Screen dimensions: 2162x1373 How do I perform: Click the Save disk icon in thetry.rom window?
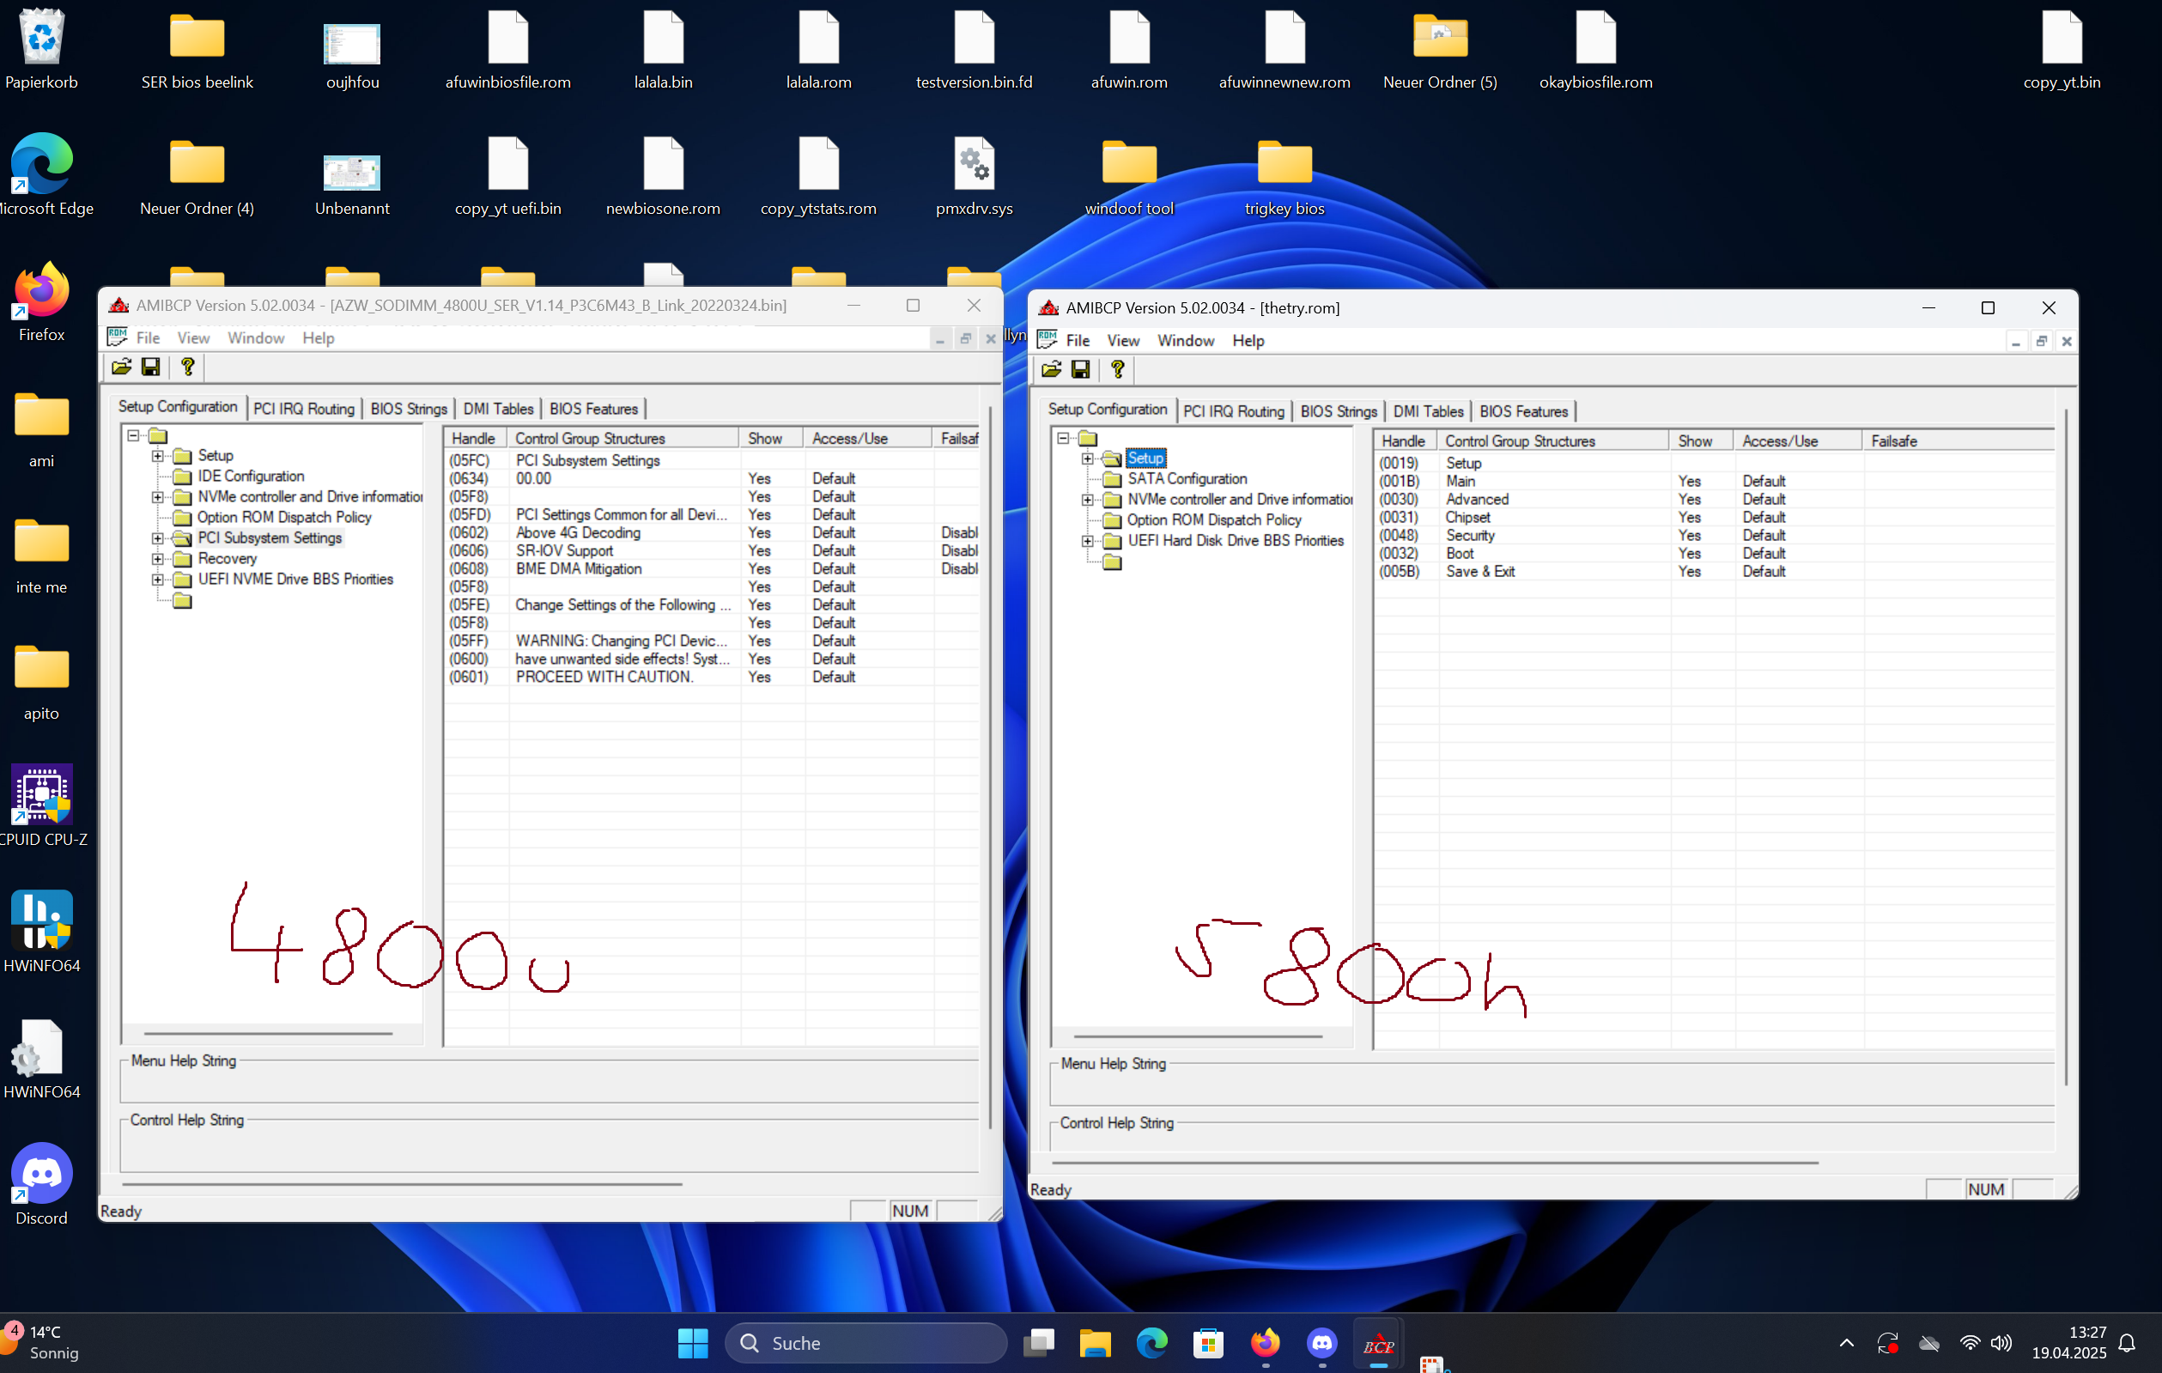(1081, 369)
